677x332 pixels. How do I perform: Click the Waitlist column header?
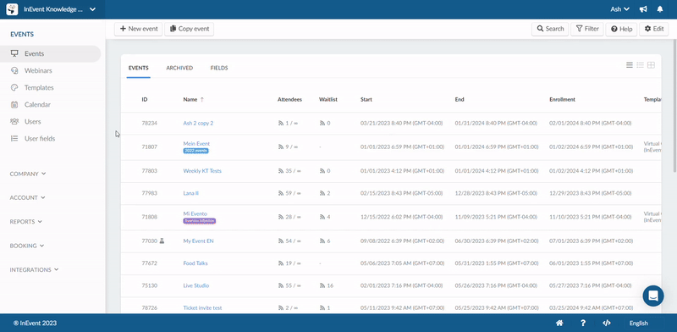click(x=328, y=99)
